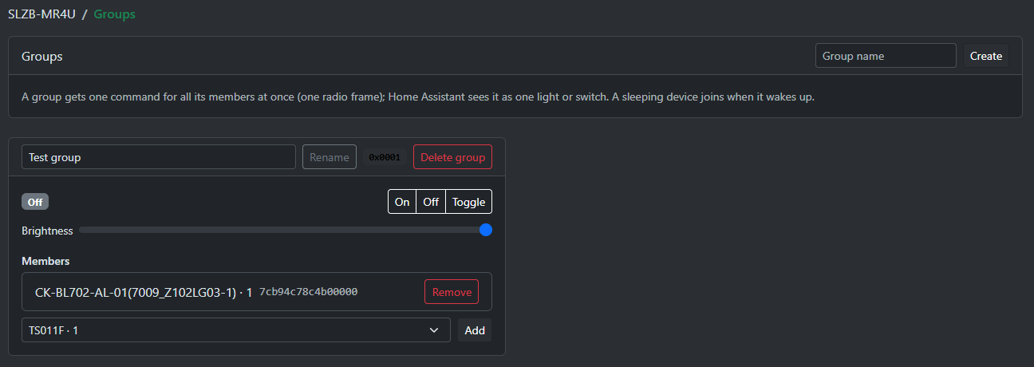
Task: Remove CK-BL702-AL-01 member from group
Action: point(452,292)
